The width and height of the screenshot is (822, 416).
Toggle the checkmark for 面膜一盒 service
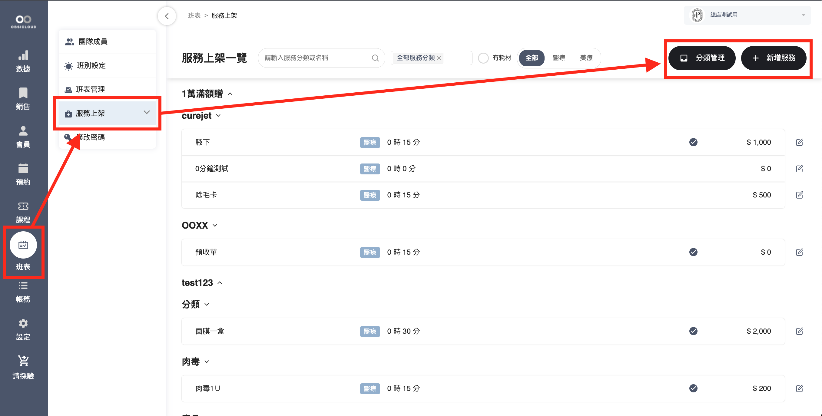(x=693, y=331)
